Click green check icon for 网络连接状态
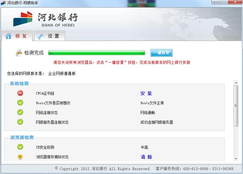Screen dimensions: 243x174 [20, 112]
